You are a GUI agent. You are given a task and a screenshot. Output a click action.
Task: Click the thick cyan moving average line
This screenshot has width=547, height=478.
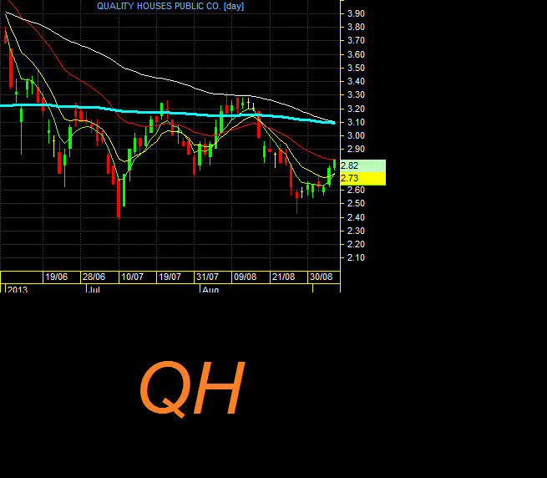pos(168,113)
